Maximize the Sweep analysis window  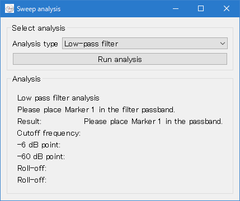(x=201, y=8)
